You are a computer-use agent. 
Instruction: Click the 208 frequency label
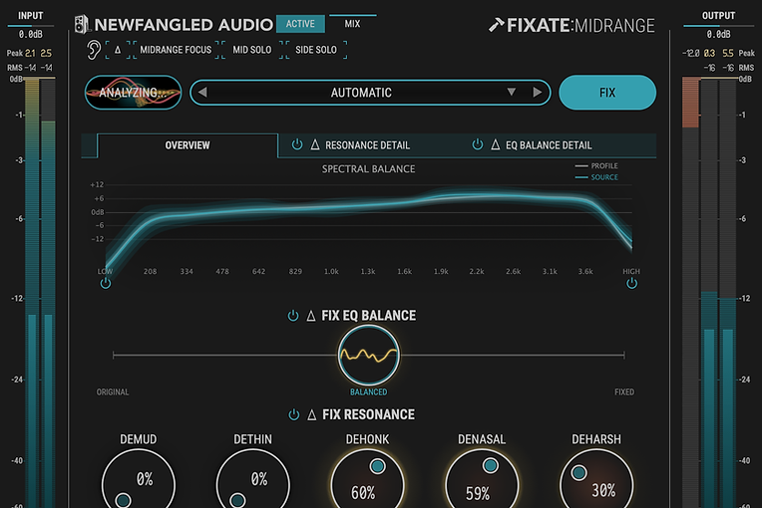click(151, 272)
